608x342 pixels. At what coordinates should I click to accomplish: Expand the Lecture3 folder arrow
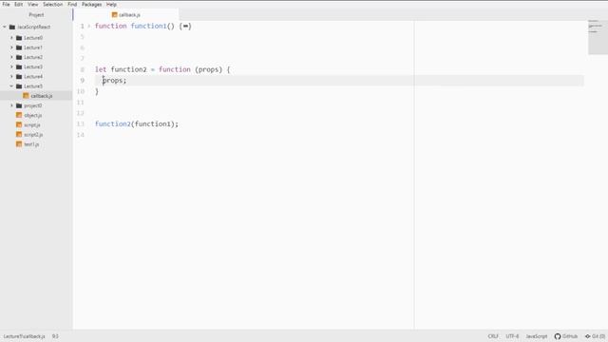click(11, 66)
